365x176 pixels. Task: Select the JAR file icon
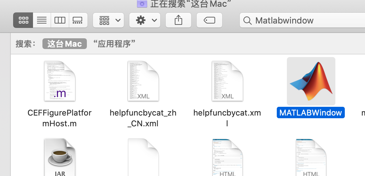coord(60,157)
